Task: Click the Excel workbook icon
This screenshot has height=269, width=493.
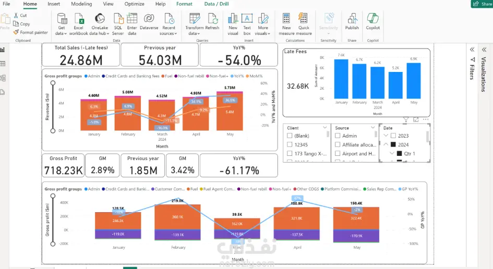Action: (x=79, y=19)
